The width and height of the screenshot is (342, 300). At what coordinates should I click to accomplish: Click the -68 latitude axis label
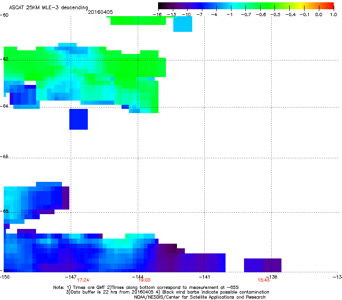[x=4, y=211]
